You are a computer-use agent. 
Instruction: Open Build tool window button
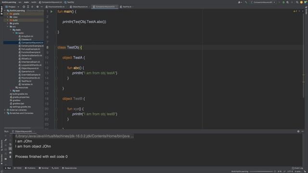[55, 168]
